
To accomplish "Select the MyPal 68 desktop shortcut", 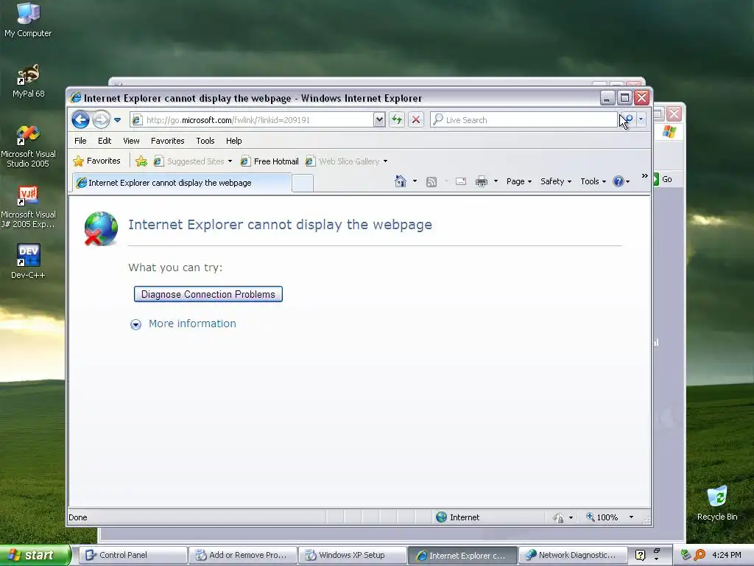I will [x=28, y=81].
